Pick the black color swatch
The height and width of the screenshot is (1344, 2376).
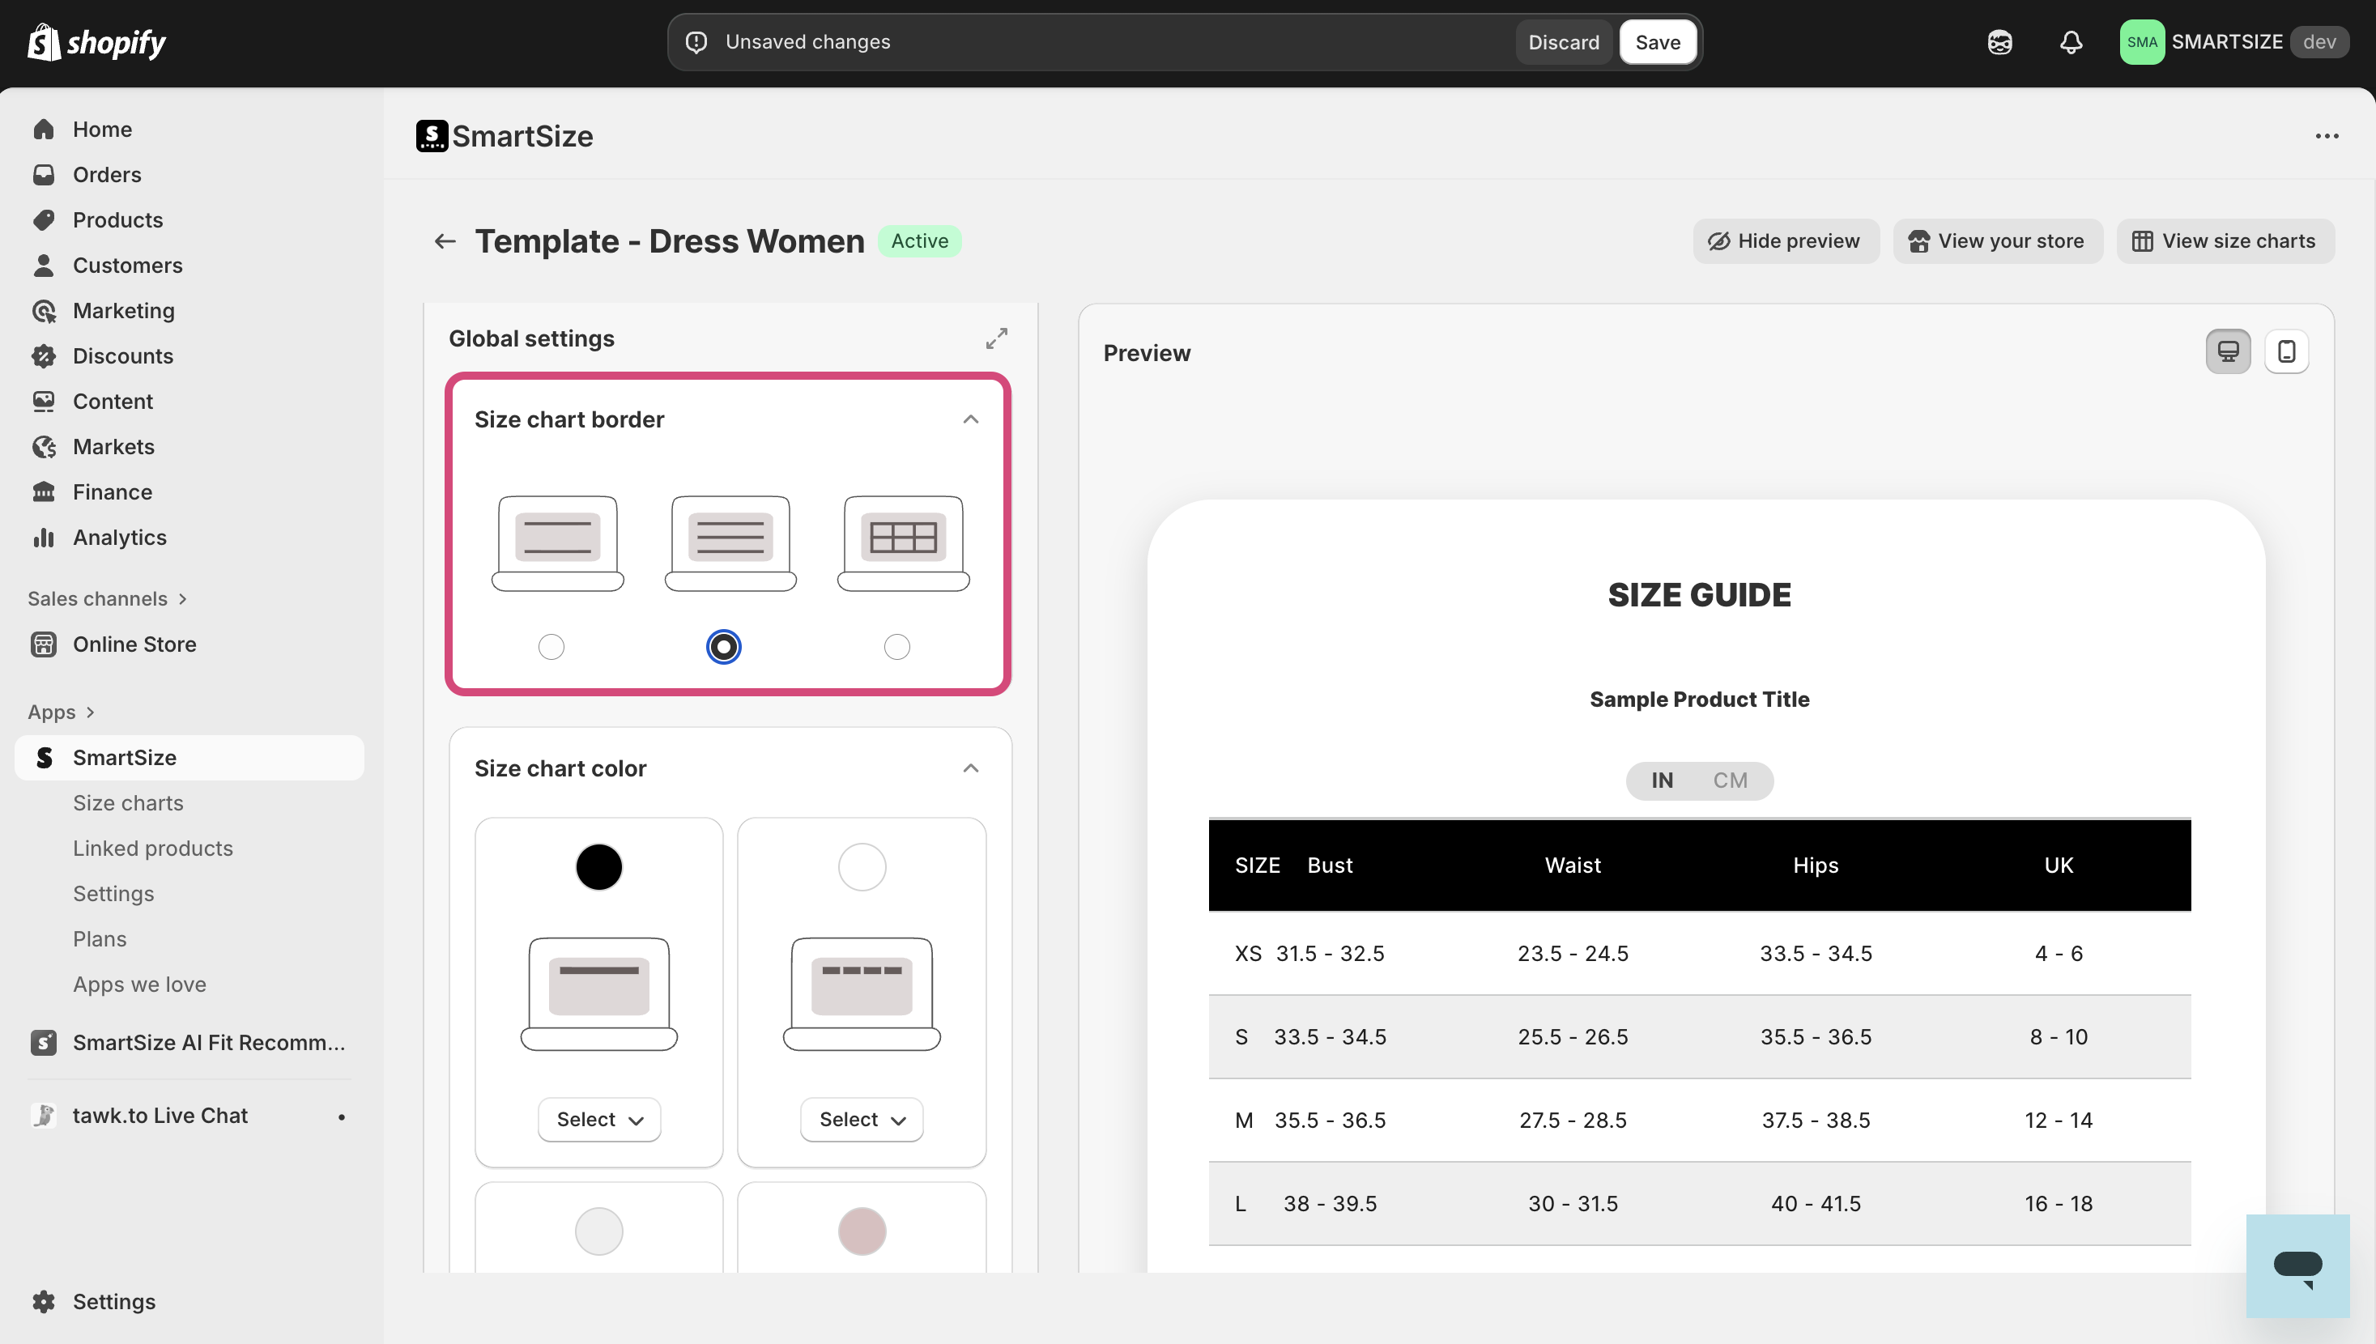[x=599, y=868]
